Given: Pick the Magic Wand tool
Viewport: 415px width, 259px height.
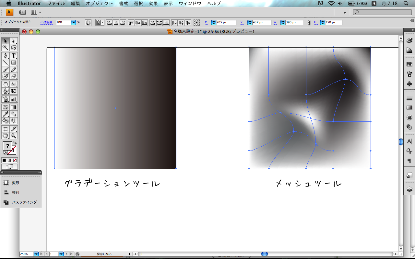Looking at the screenshot, I should 6,48.
